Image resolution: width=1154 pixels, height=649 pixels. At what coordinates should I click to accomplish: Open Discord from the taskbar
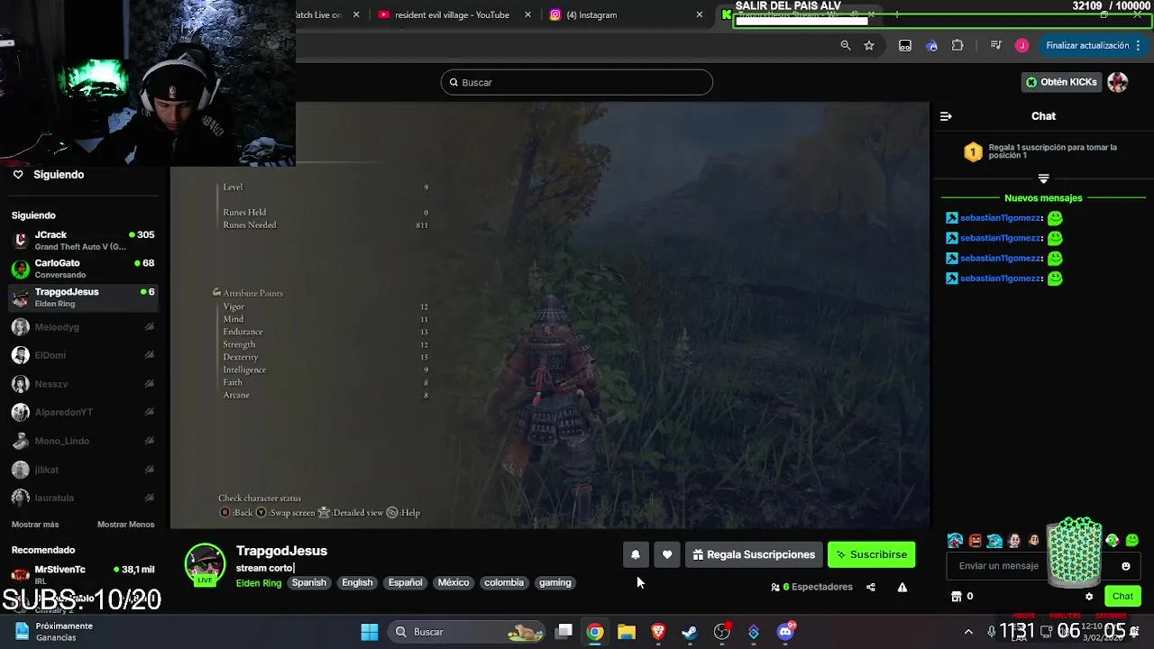point(785,632)
